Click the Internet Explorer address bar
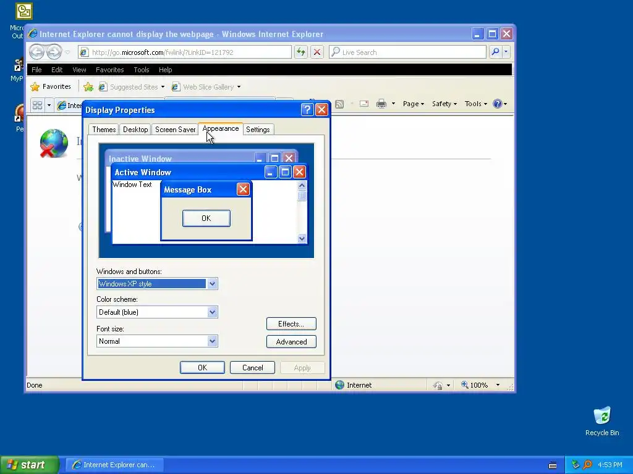The image size is (633, 474). [184, 52]
